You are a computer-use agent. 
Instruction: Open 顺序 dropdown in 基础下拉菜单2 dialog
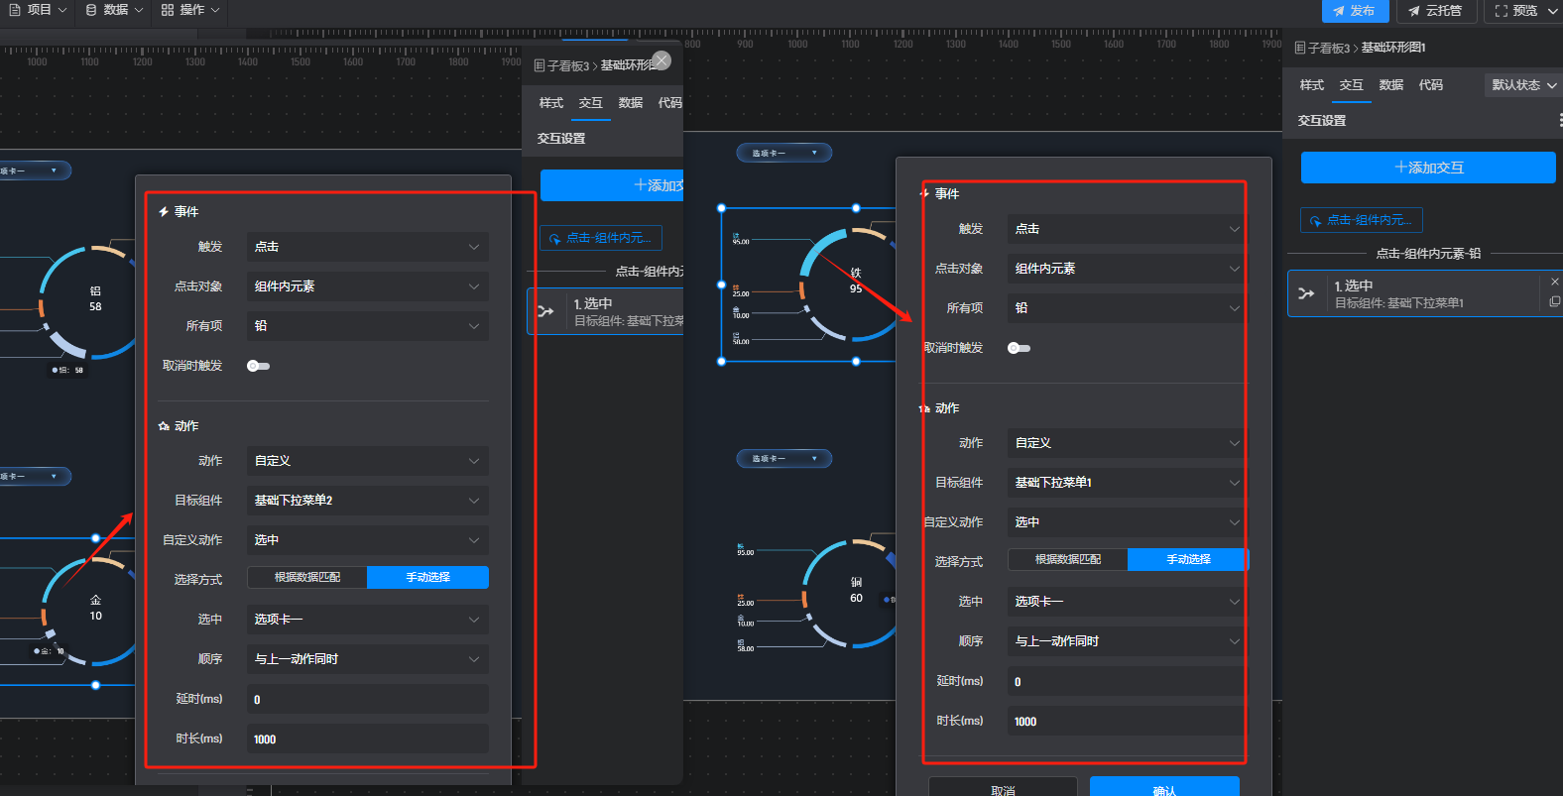pos(368,659)
